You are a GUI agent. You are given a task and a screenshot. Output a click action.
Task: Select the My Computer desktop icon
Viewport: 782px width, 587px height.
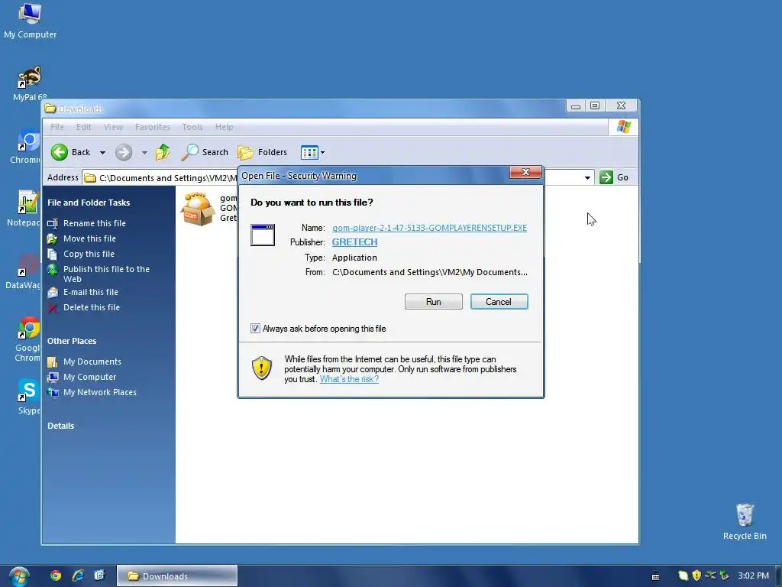[x=30, y=21]
